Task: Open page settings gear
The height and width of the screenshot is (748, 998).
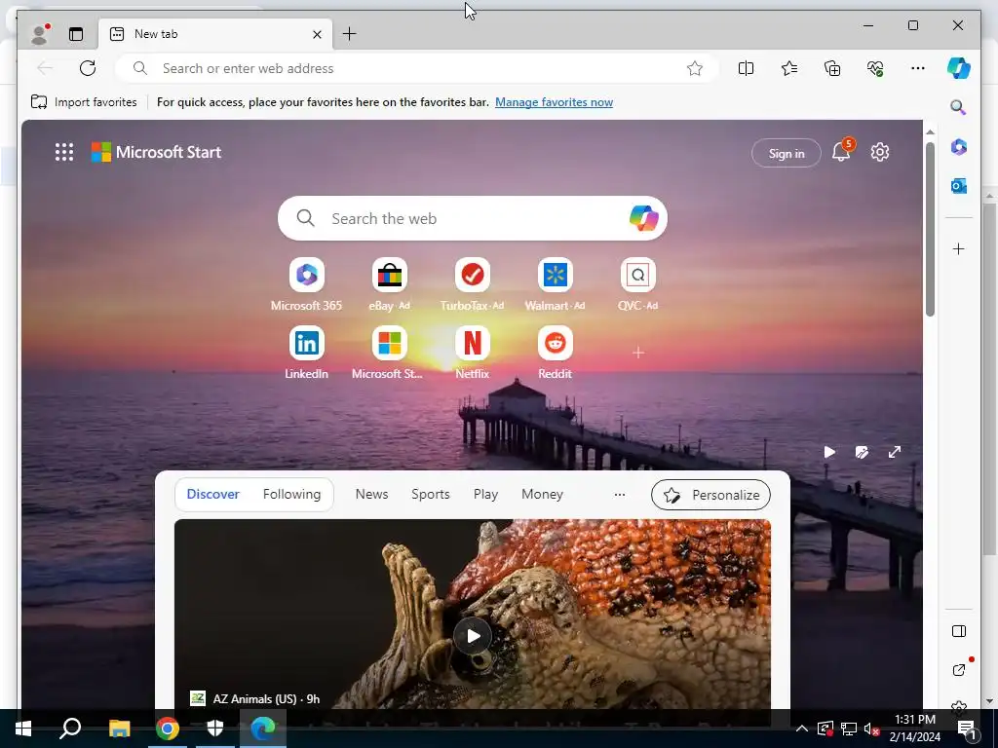Action: point(880,152)
